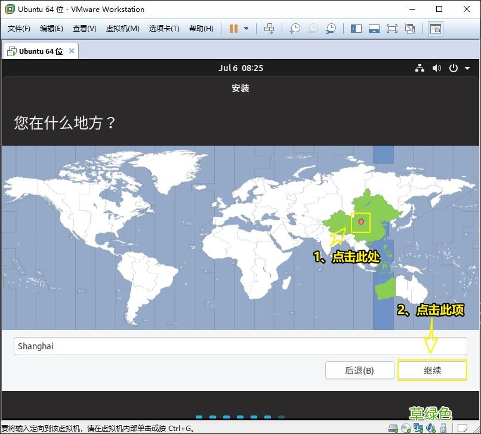Close the Ubuntu 64 位 tab
The image size is (481, 434).
coord(72,51)
